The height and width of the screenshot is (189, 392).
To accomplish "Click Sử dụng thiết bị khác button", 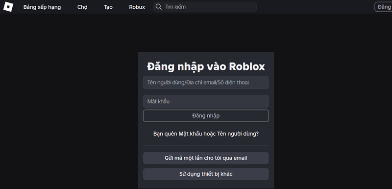I will (206, 174).
